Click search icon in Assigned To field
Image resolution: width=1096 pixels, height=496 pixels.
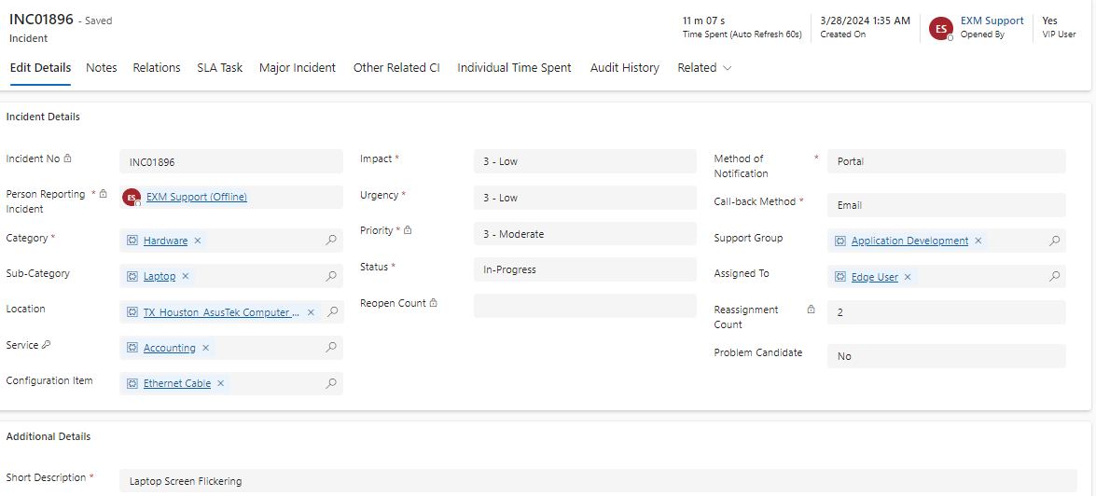click(x=1054, y=277)
